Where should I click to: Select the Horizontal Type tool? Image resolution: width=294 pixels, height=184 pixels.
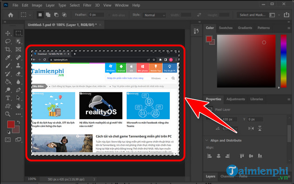(x=8, y=98)
